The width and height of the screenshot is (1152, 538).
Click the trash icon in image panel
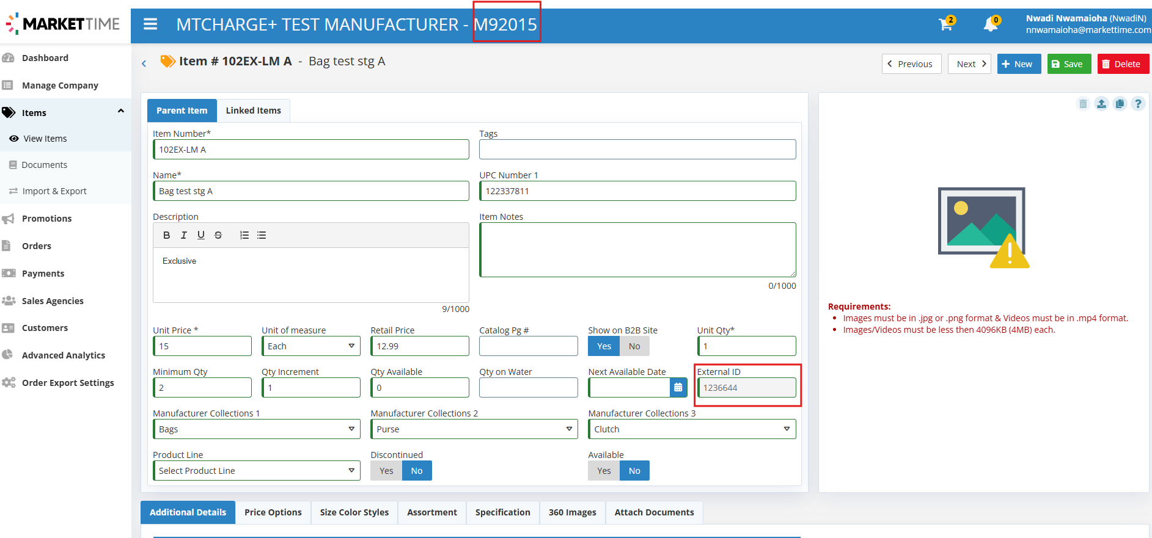[x=1083, y=104]
